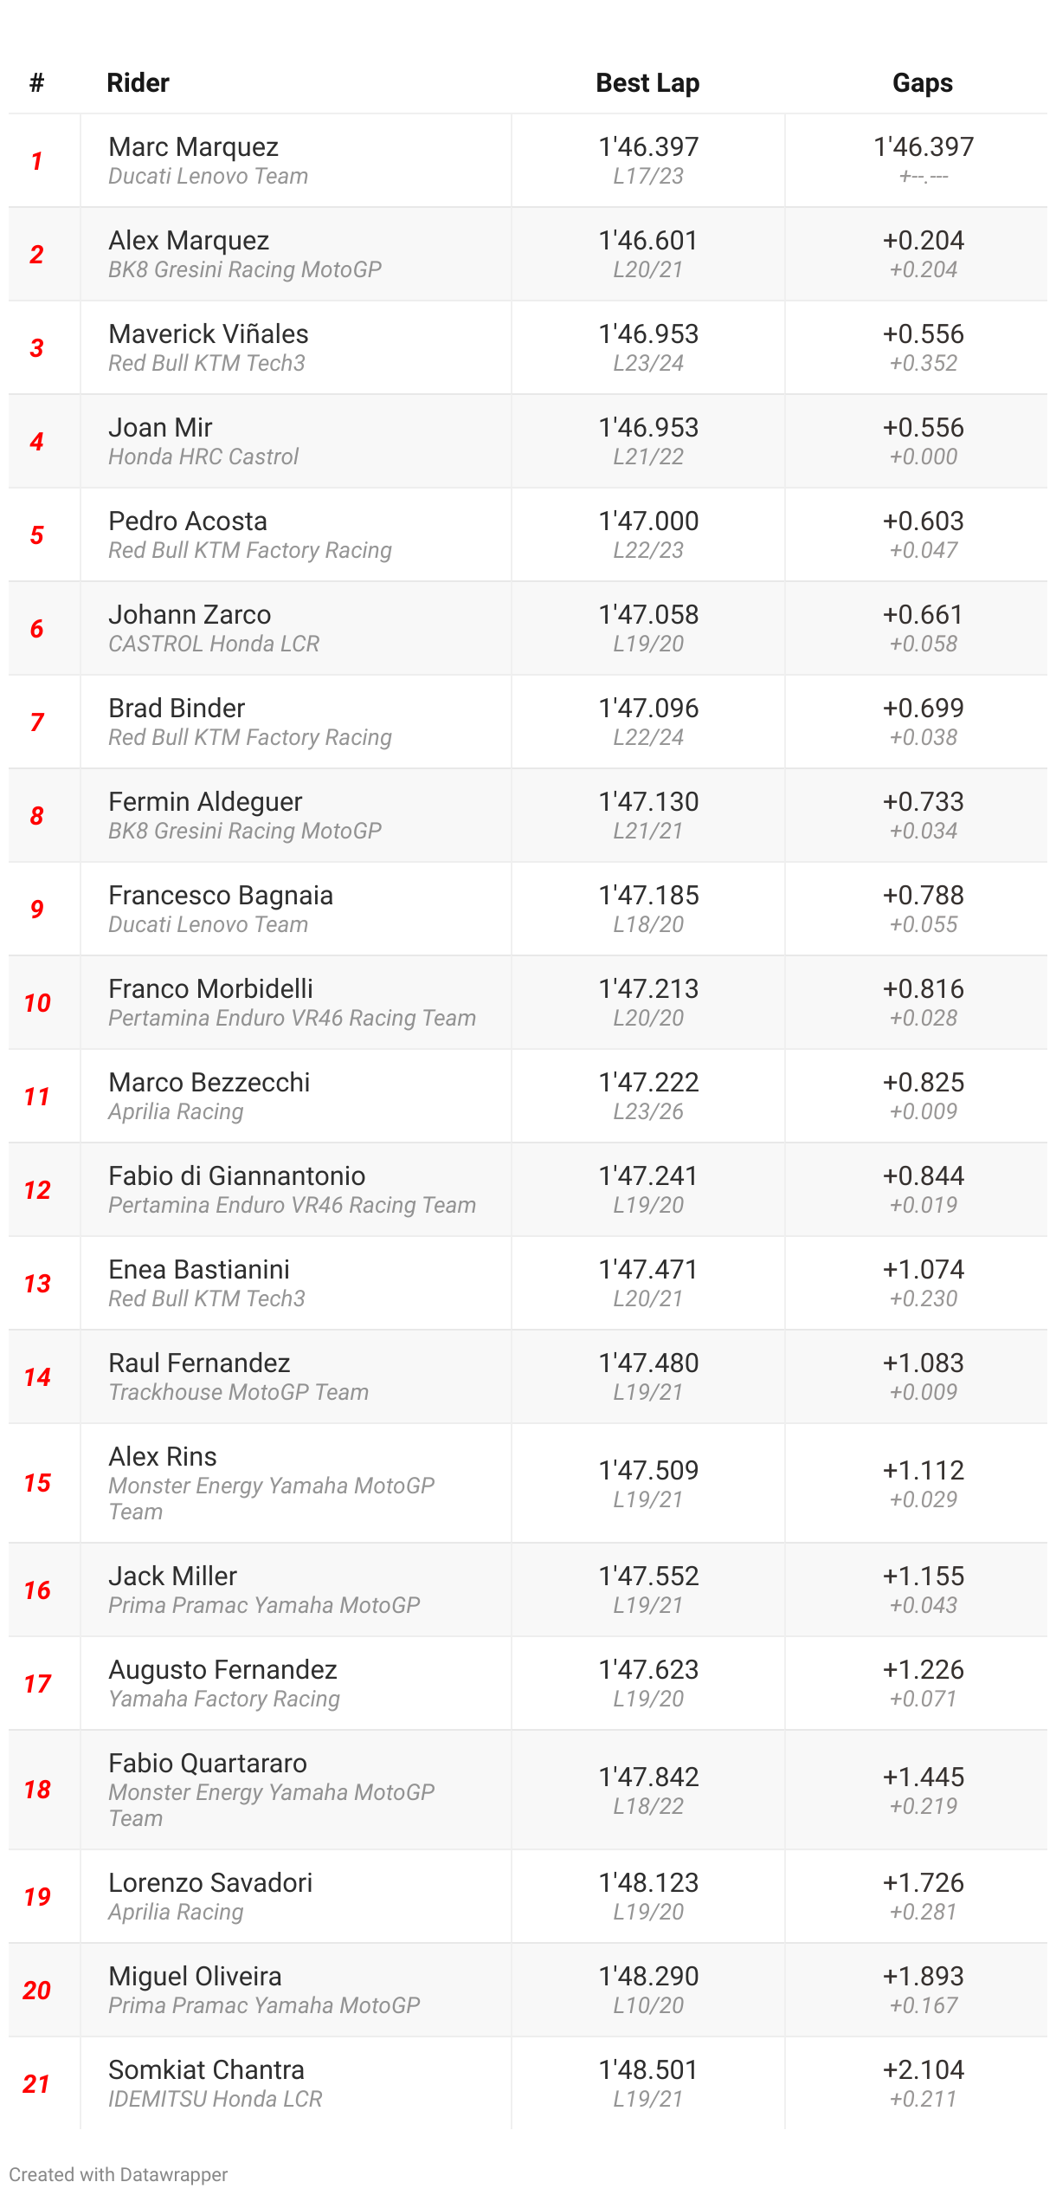Click Enea Bastianini's best lap 1'47.471
Screen dimensions: 1056x2195
[647, 1270]
